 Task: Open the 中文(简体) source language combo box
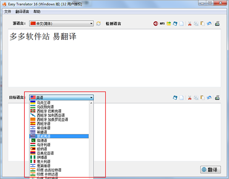(x=61, y=23)
